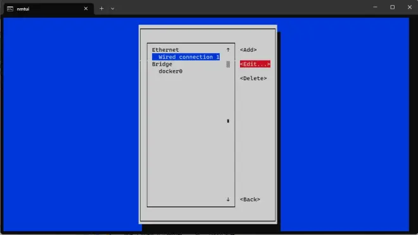Click the terminal icon in nmtui tab
The image size is (418, 235).
pyautogui.click(x=10, y=9)
